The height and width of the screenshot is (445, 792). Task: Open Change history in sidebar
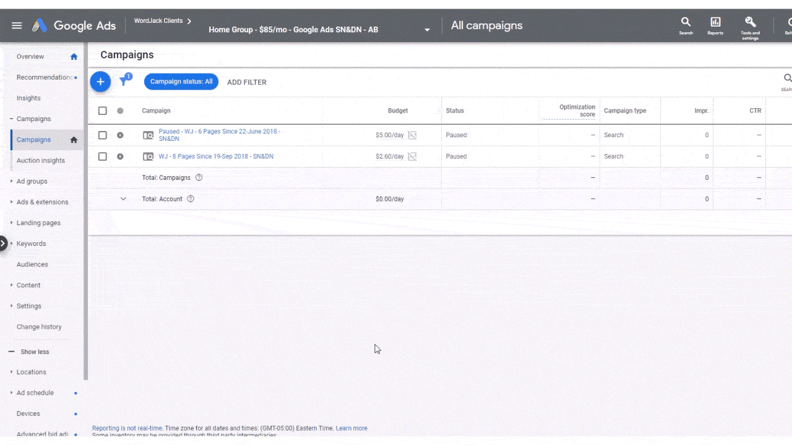(39, 327)
